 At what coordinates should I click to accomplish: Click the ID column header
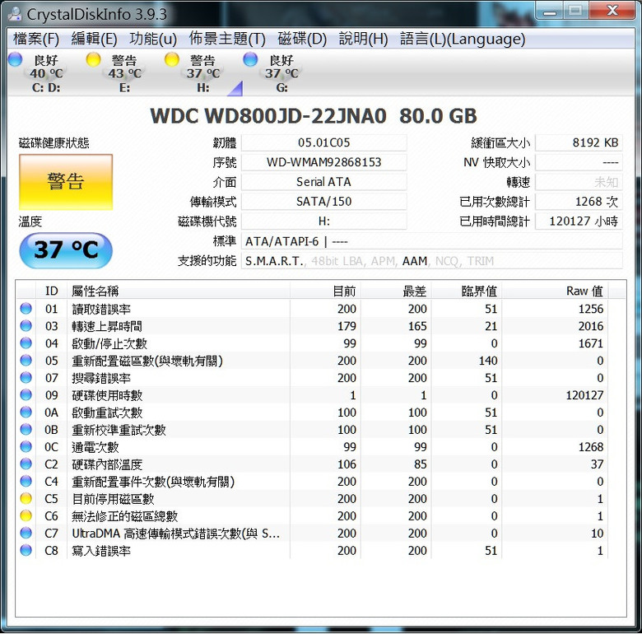click(x=51, y=291)
